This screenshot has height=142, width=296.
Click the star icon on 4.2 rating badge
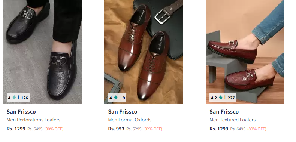[x=220, y=98]
